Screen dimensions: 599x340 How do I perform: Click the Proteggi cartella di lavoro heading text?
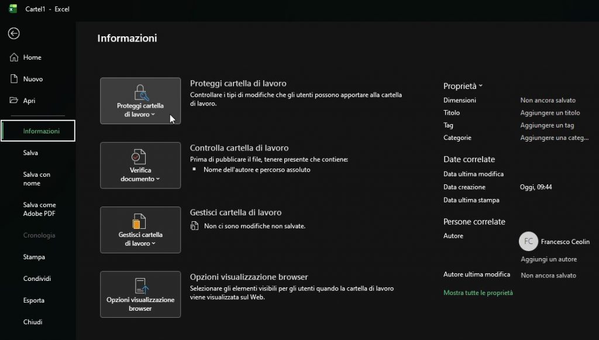click(238, 83)
